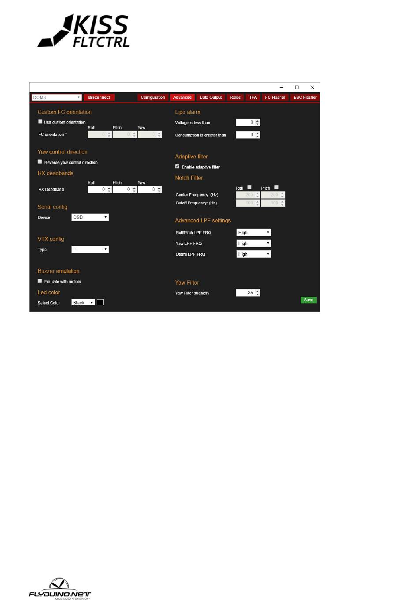Viewport: 419px width, 604px height.
Task: Open the Roll/Pitch LPF FRQ dropdown
Action: pos(254,233)
